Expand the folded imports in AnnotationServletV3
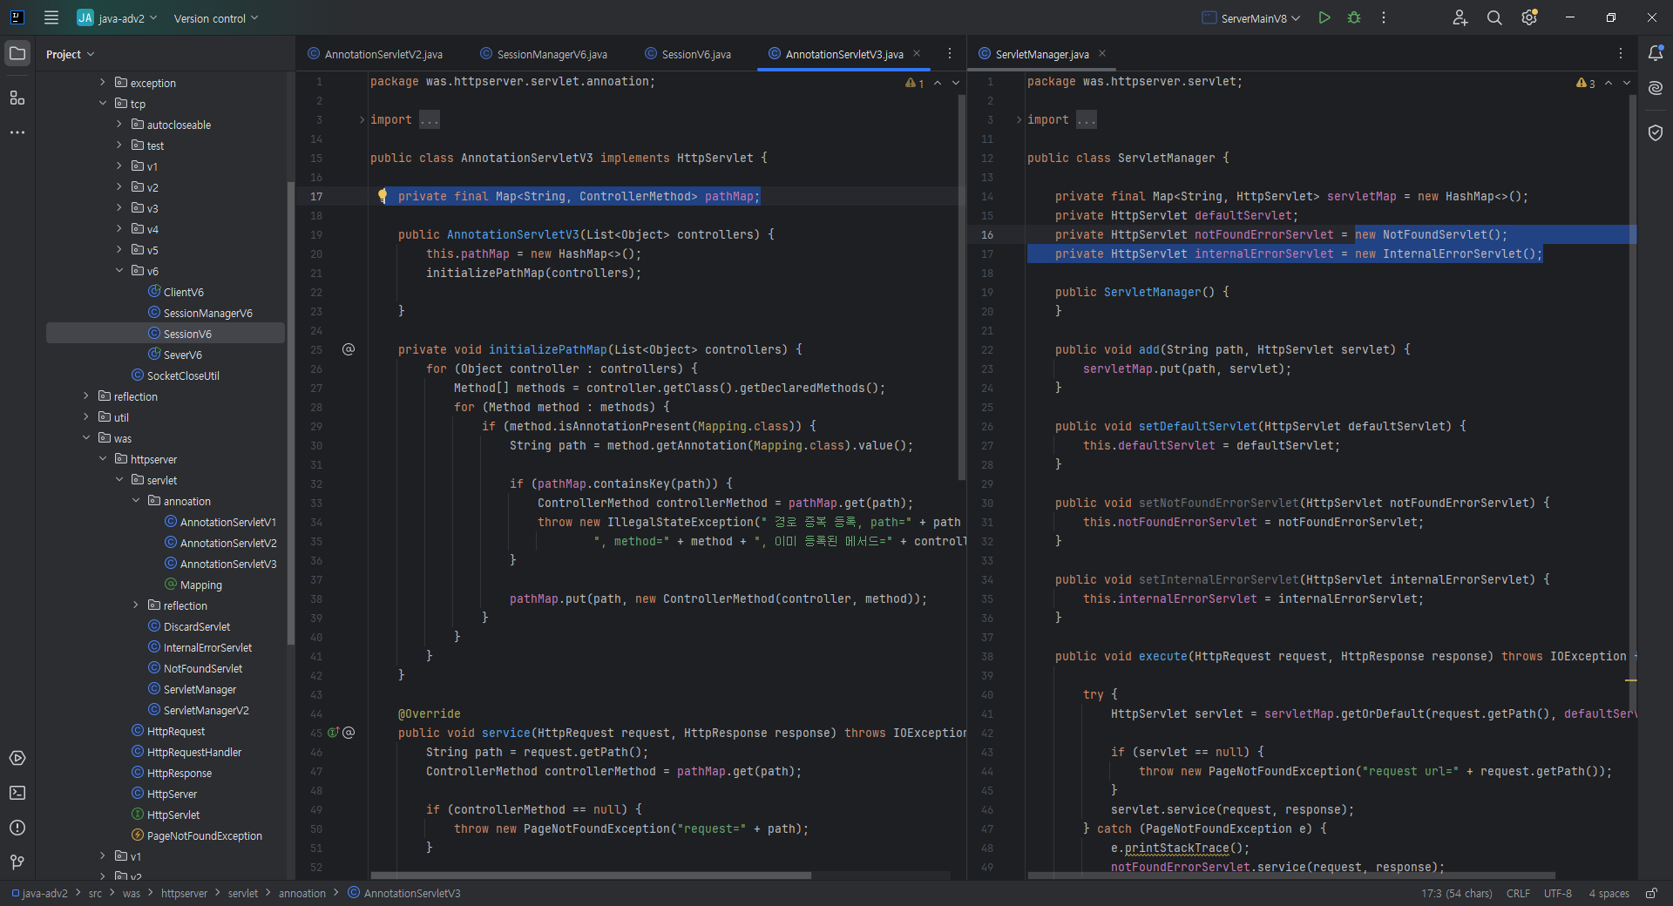Viewport: 1673px width, 906px height. [362, 119]
